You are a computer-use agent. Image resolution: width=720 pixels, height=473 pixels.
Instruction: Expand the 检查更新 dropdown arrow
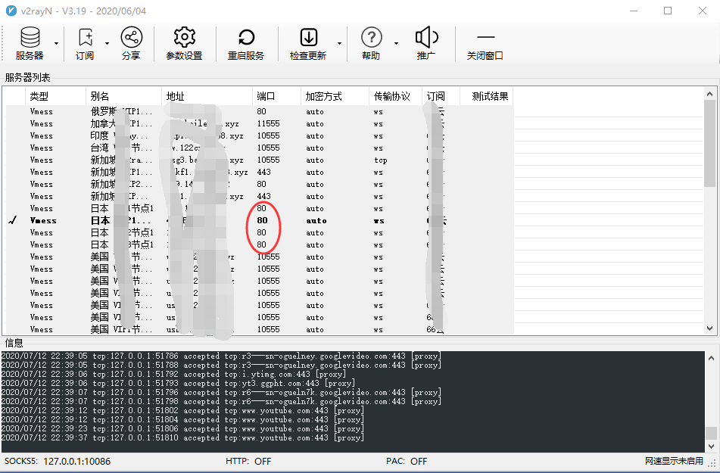[x=339, y=44]
